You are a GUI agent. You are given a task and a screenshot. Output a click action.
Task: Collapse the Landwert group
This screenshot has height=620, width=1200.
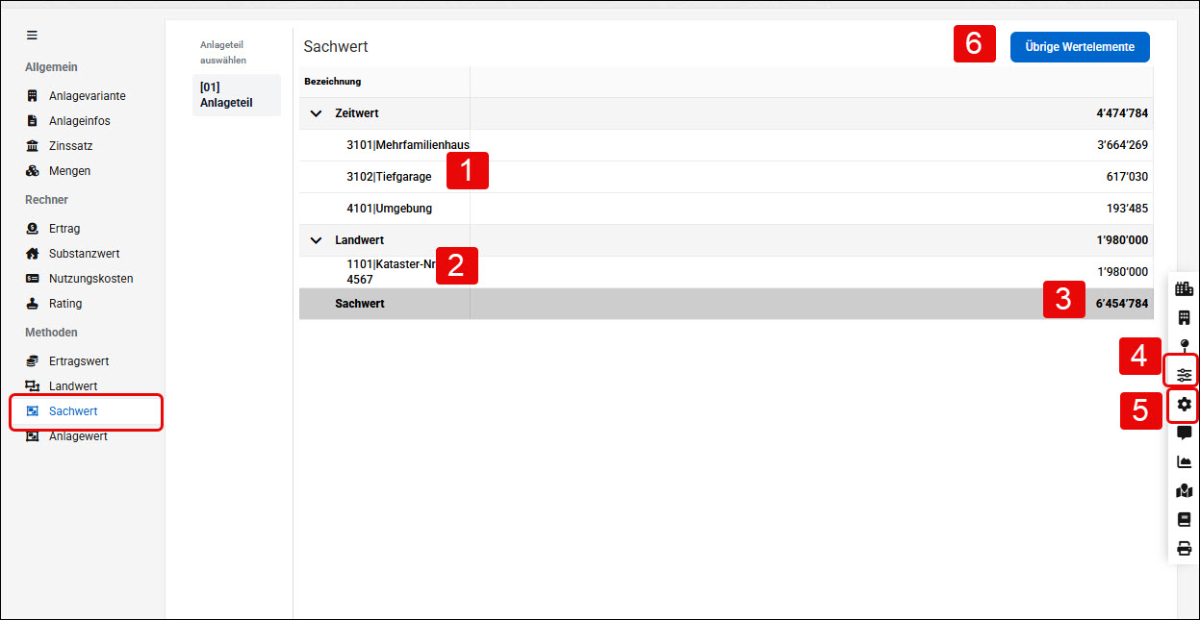[x=316, y=240]
